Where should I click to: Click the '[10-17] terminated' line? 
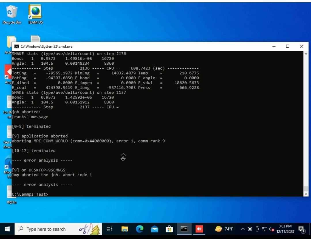pyautogui.click(x=33, y=151)
